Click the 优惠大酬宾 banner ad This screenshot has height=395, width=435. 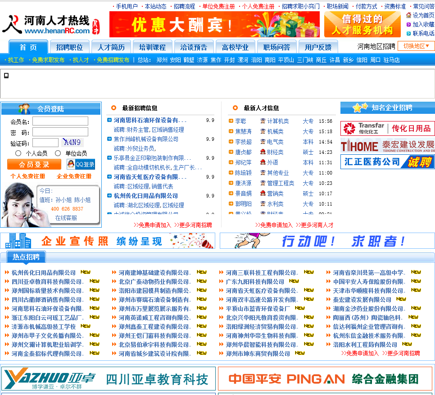point(214,24)
